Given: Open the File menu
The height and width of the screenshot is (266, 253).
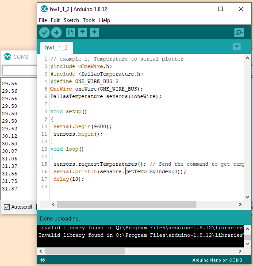Looking at the screenshot, I should click(43, 20).
